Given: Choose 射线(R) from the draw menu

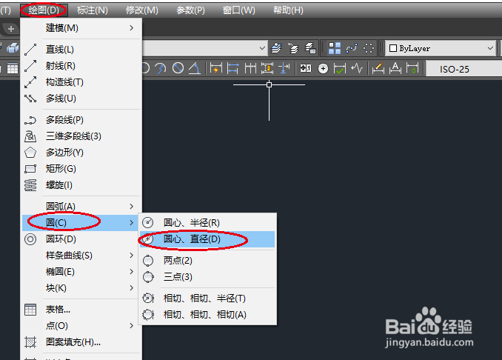Looking at the screenshot, I should (x=81, y=66).
